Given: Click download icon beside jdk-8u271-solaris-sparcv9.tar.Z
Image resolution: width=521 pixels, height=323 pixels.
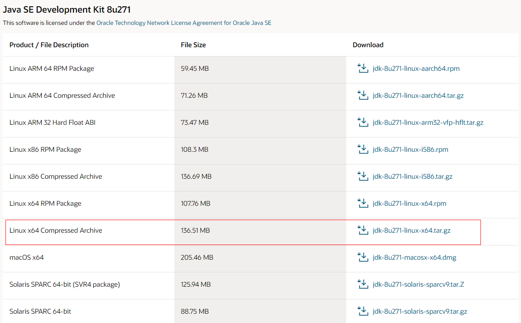Looking at the screenshot, I should [x=363, y=284].
